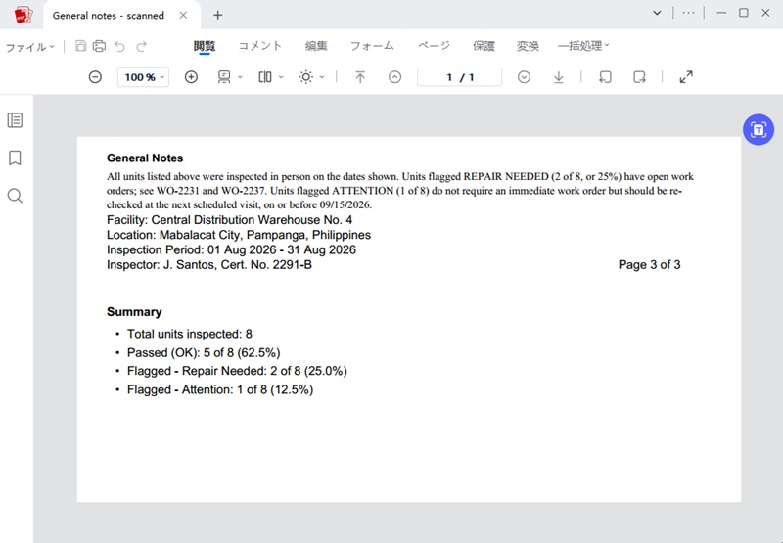
Task: Click the page number input field
Action: tap(459, 77)
